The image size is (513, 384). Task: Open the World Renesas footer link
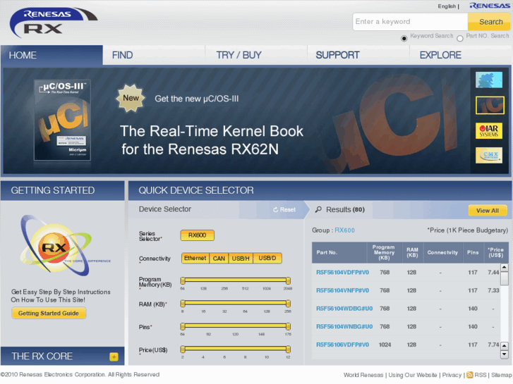(x=363, y=375)
